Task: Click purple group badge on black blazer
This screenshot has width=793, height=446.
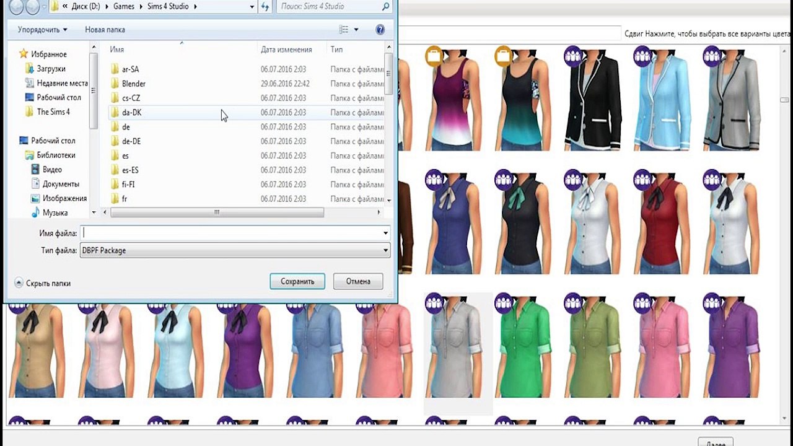Action: point(573,56)
